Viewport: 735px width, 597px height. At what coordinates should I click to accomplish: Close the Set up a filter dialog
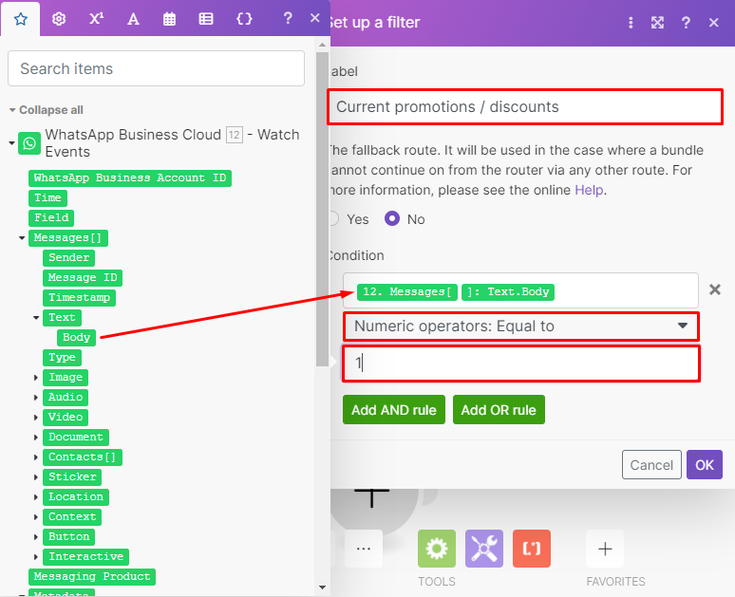coord(714,23)
